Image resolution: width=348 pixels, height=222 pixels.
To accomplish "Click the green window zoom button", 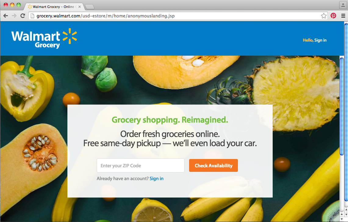I will (19, 5).
